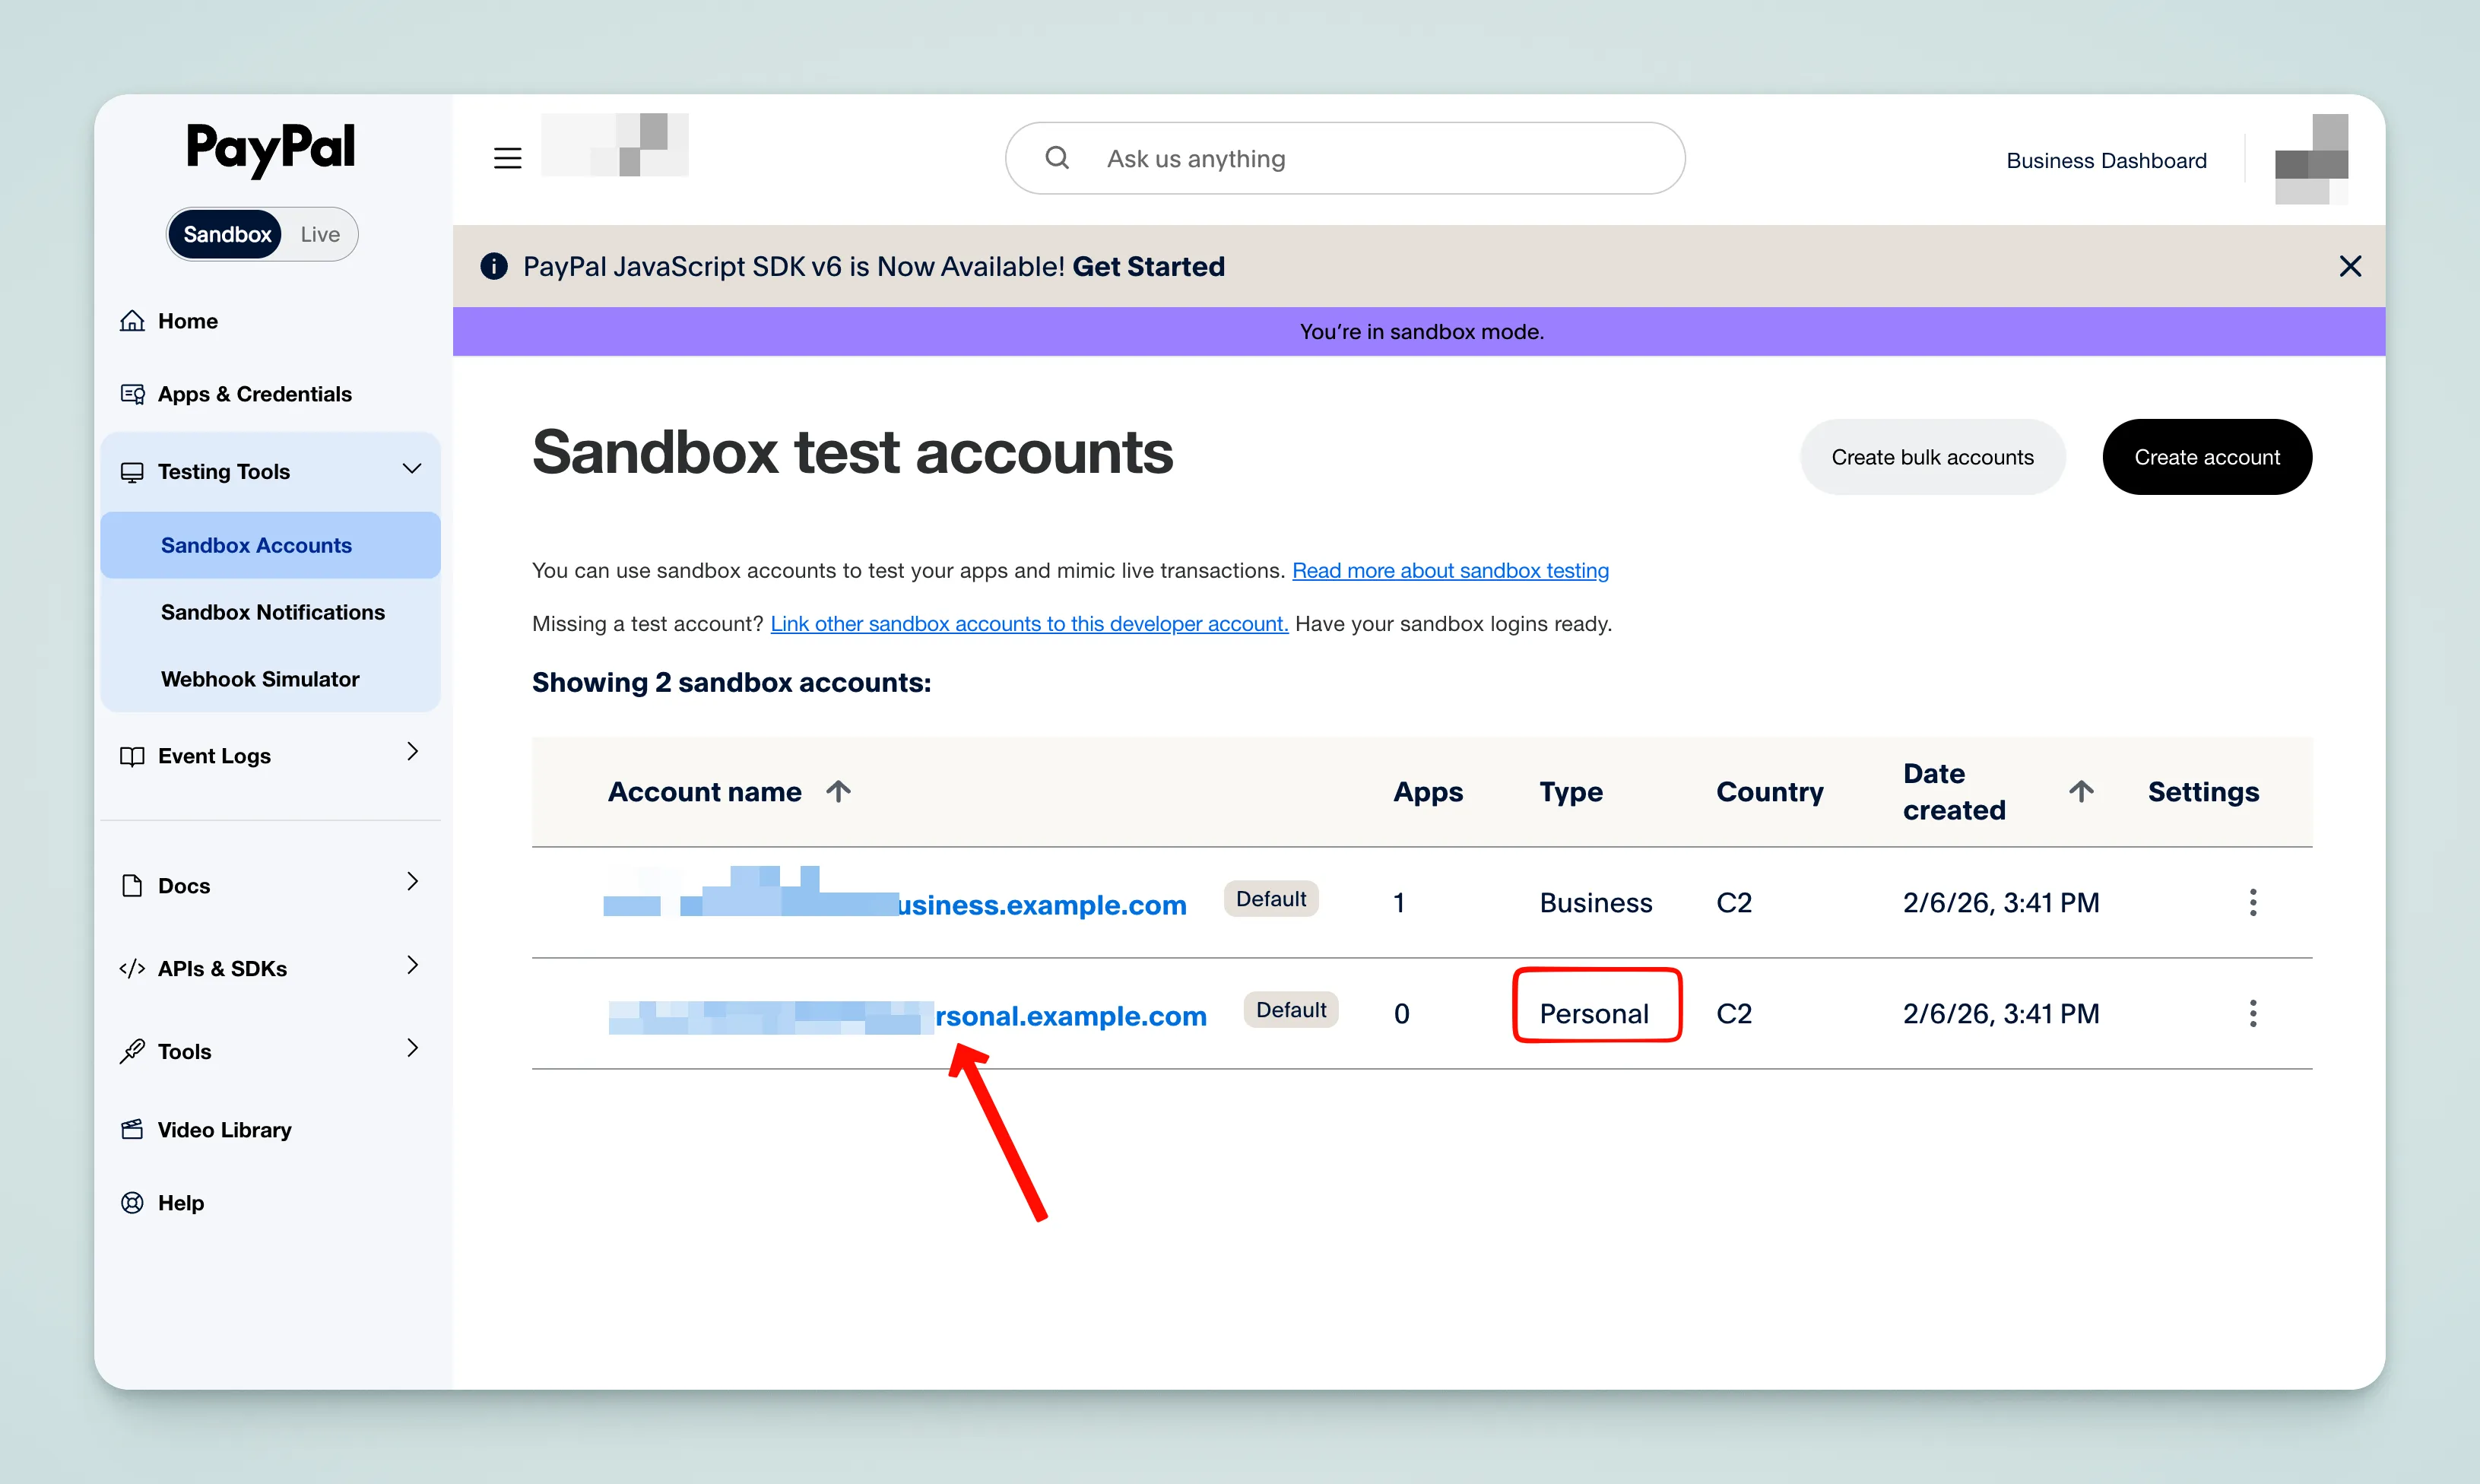Click the Tools wrench icon

pyautogui.click(x=133, y=1051)
